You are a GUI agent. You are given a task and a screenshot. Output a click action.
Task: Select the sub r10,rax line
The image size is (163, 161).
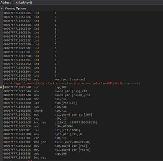pyautogui.click(x=35, y=107)
